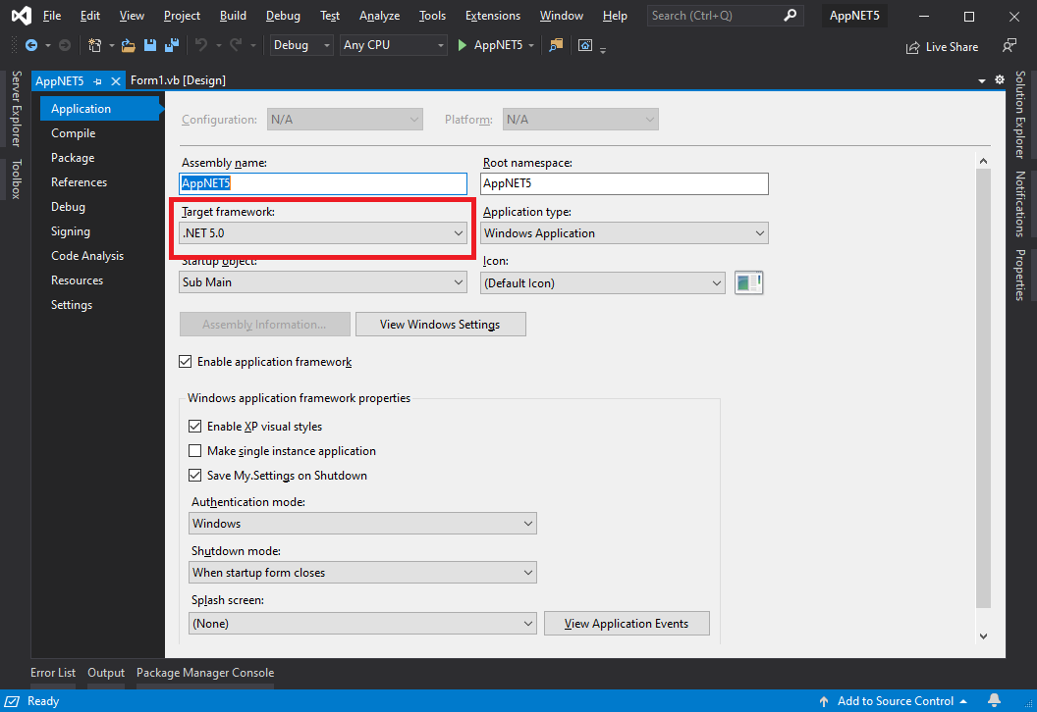Select the Code Analysis page
The width and height of the screenshot is (1037, 712).
click(x=87, y=256)
